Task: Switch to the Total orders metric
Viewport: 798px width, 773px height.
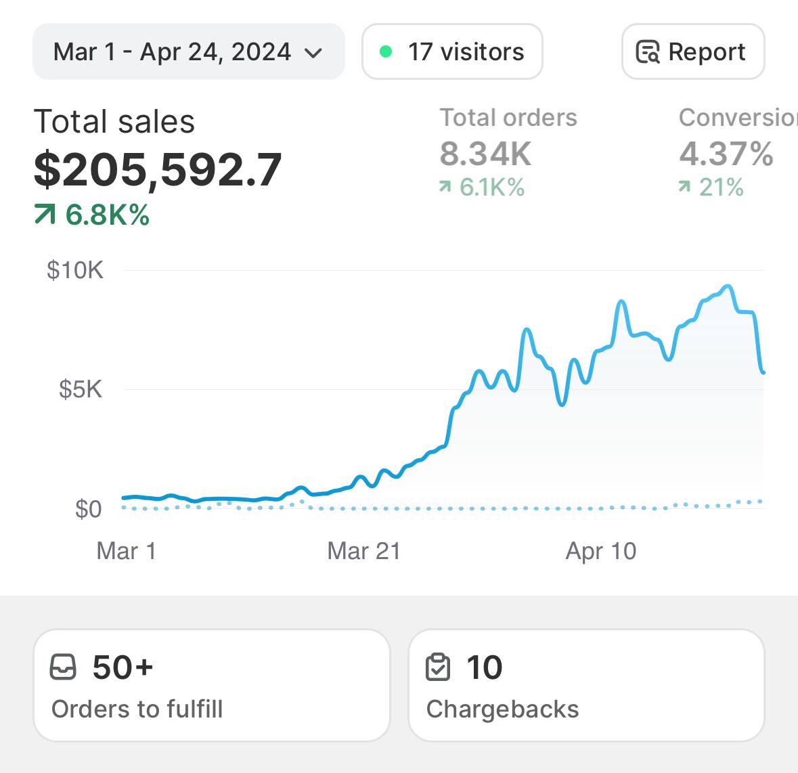Action: pyautogui.click(x=508, y=118)
